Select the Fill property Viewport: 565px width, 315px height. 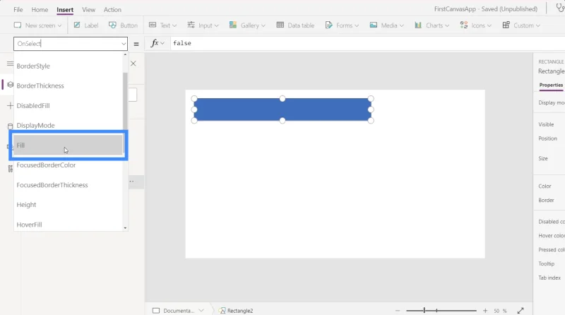pos(69,145)
